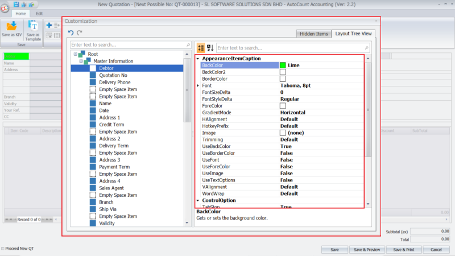Click the BackColor2 color swatch
The width and height of the screenshot is (455, 256).
(x=283, y=72)
